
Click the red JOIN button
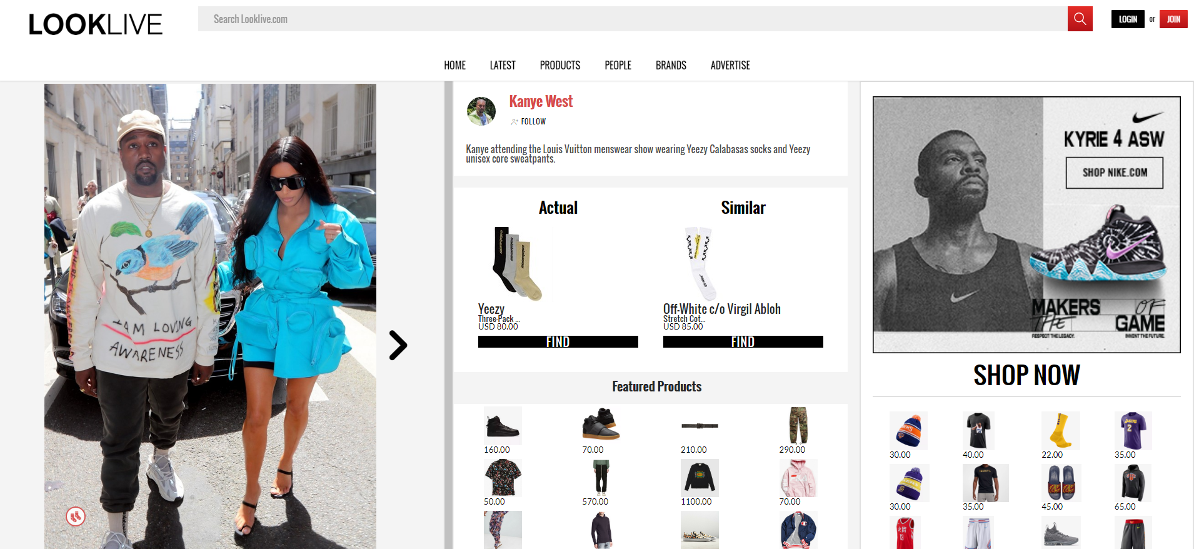point(1173,19)
